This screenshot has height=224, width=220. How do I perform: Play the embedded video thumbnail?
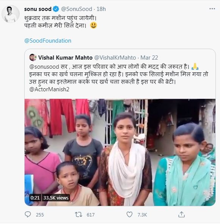tap(120, 152)
